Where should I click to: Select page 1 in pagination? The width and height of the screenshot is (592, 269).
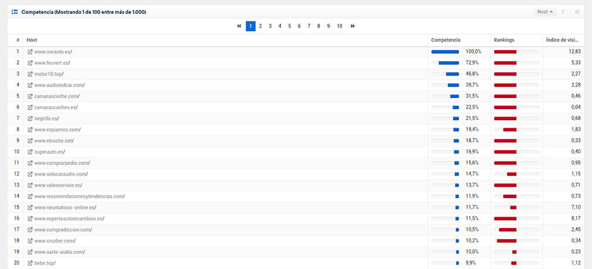[251, 26]
